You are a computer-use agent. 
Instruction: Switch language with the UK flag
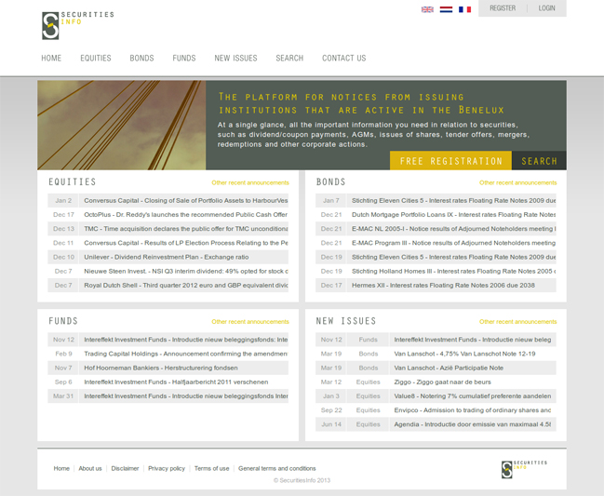(x=427, y=9)
